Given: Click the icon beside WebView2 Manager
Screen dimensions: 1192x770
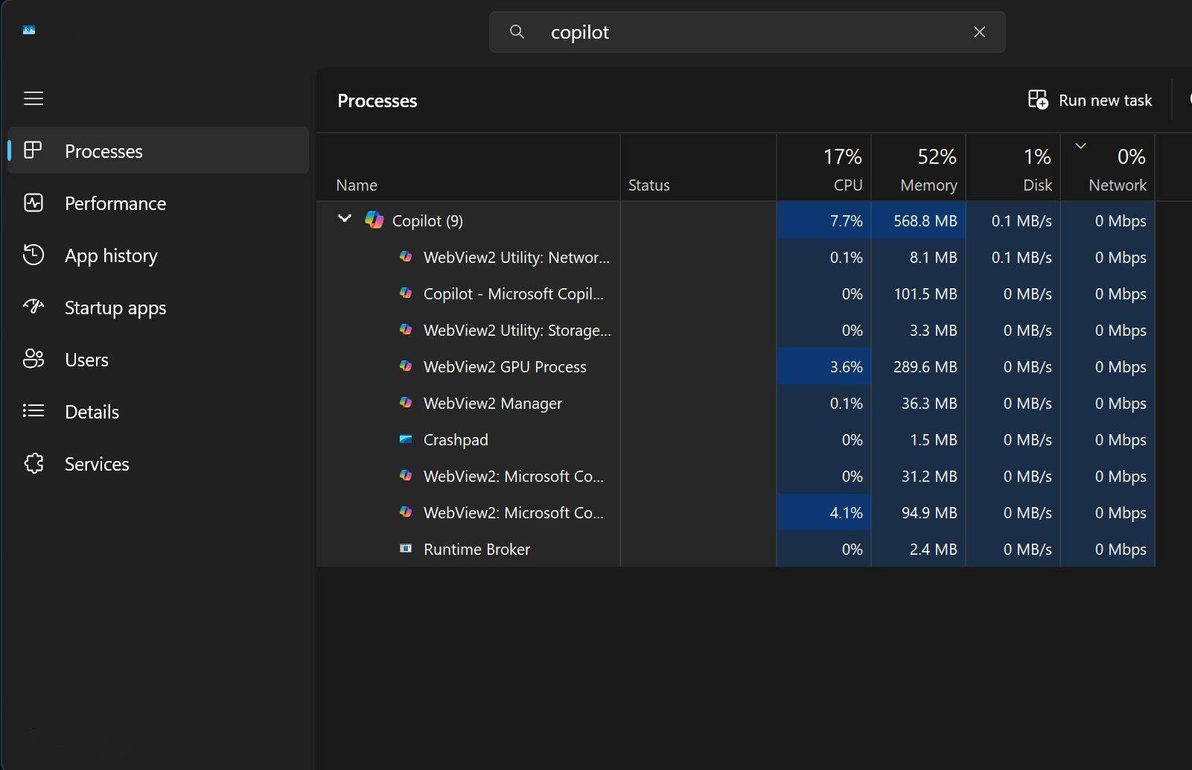Looking at the screenshot, I should click(406, 402).
